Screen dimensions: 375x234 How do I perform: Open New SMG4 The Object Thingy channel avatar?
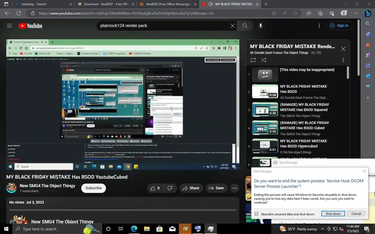[11, 188]
